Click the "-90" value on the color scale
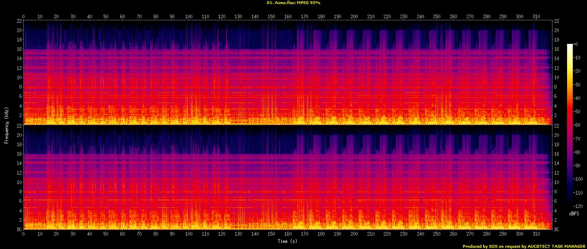 click(576, 165)
